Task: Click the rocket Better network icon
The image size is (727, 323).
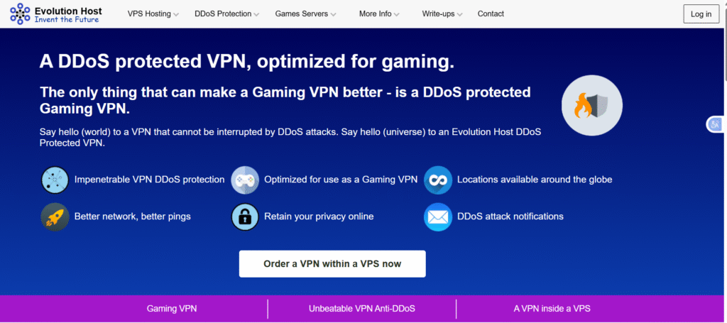Action: tap(55, 217)
